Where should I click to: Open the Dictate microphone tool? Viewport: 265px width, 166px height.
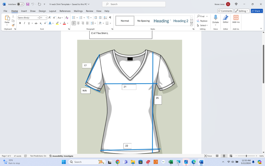click(215, 19)
